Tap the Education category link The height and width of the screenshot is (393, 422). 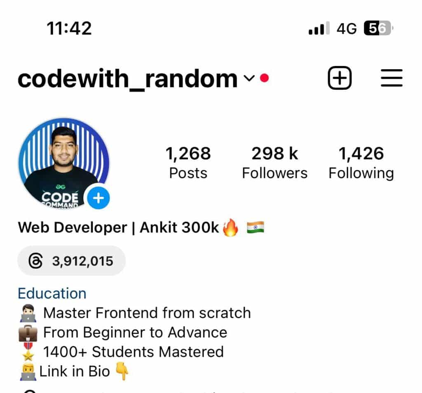click(x=52, y=293)
